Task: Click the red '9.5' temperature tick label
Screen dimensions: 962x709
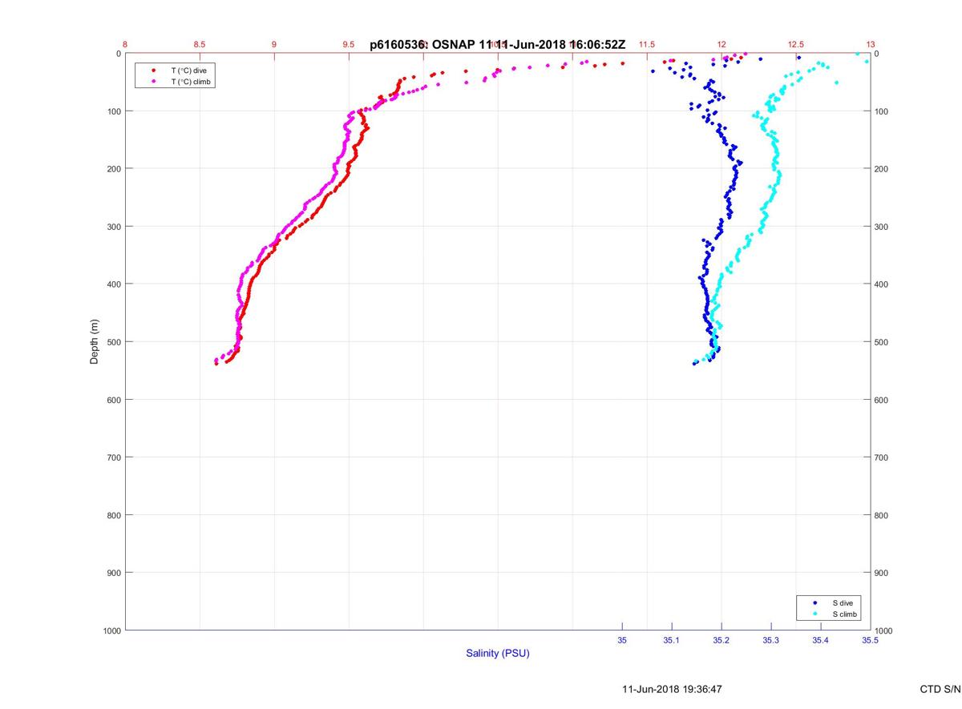Action: point(349,45)
